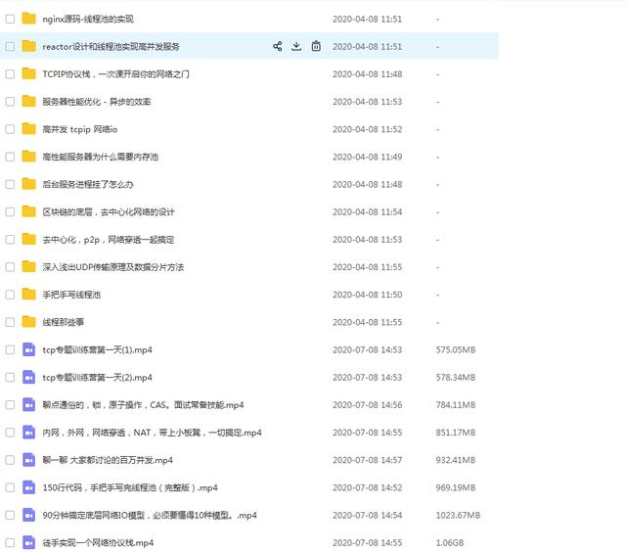Viewport: 626px width, 552px height.
Task: Open the folder name reactor设计和线程池实现高并发服务
Action: point(111,47)
